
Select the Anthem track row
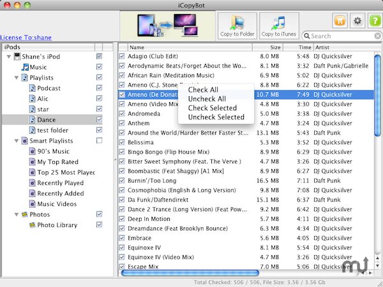(x=246, y=123)
